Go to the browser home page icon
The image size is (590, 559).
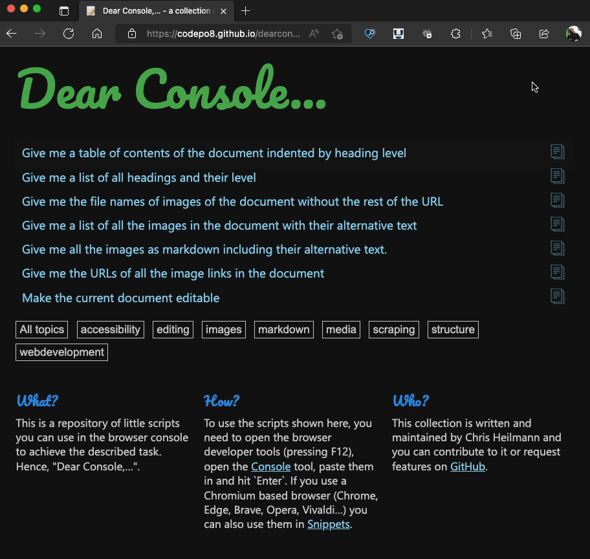click(97, 34)
